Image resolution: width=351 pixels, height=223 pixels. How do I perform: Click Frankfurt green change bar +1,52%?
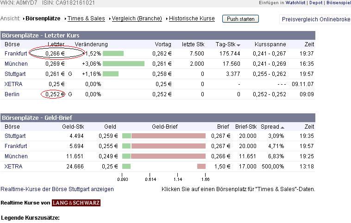pos(113,54)
